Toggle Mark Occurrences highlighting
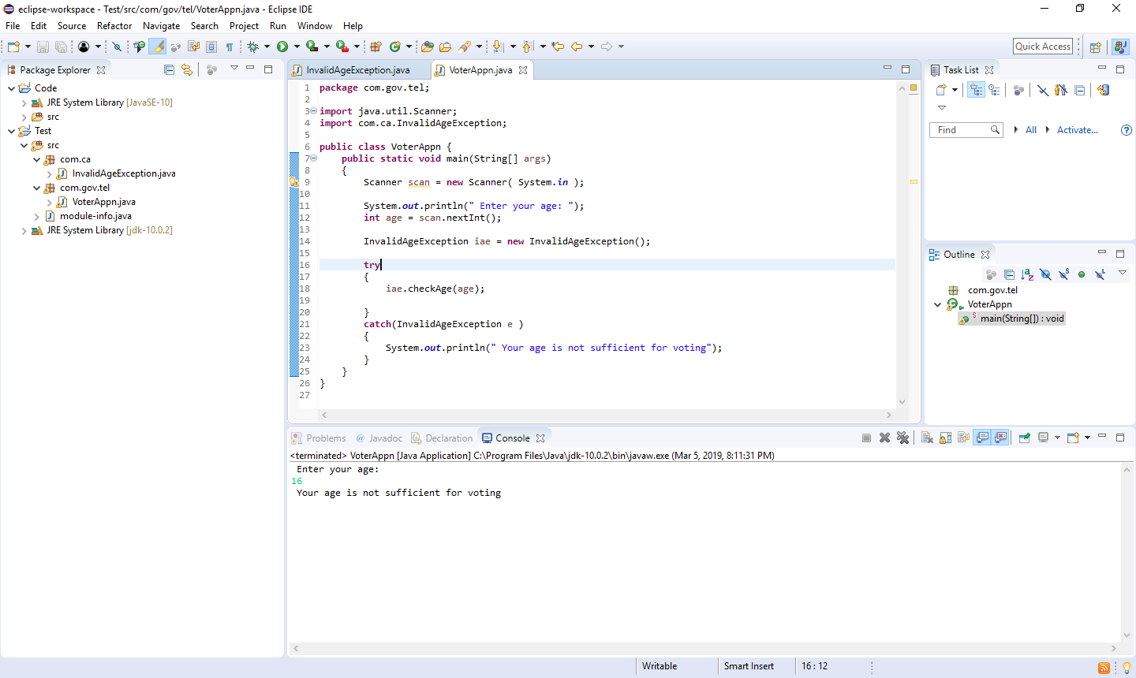1136x678 pixels. [x=158, y=47]
